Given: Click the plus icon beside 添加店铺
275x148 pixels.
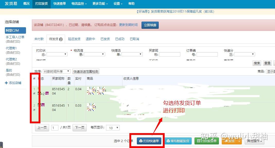Looking at the screenshot, I should point(6,83).
